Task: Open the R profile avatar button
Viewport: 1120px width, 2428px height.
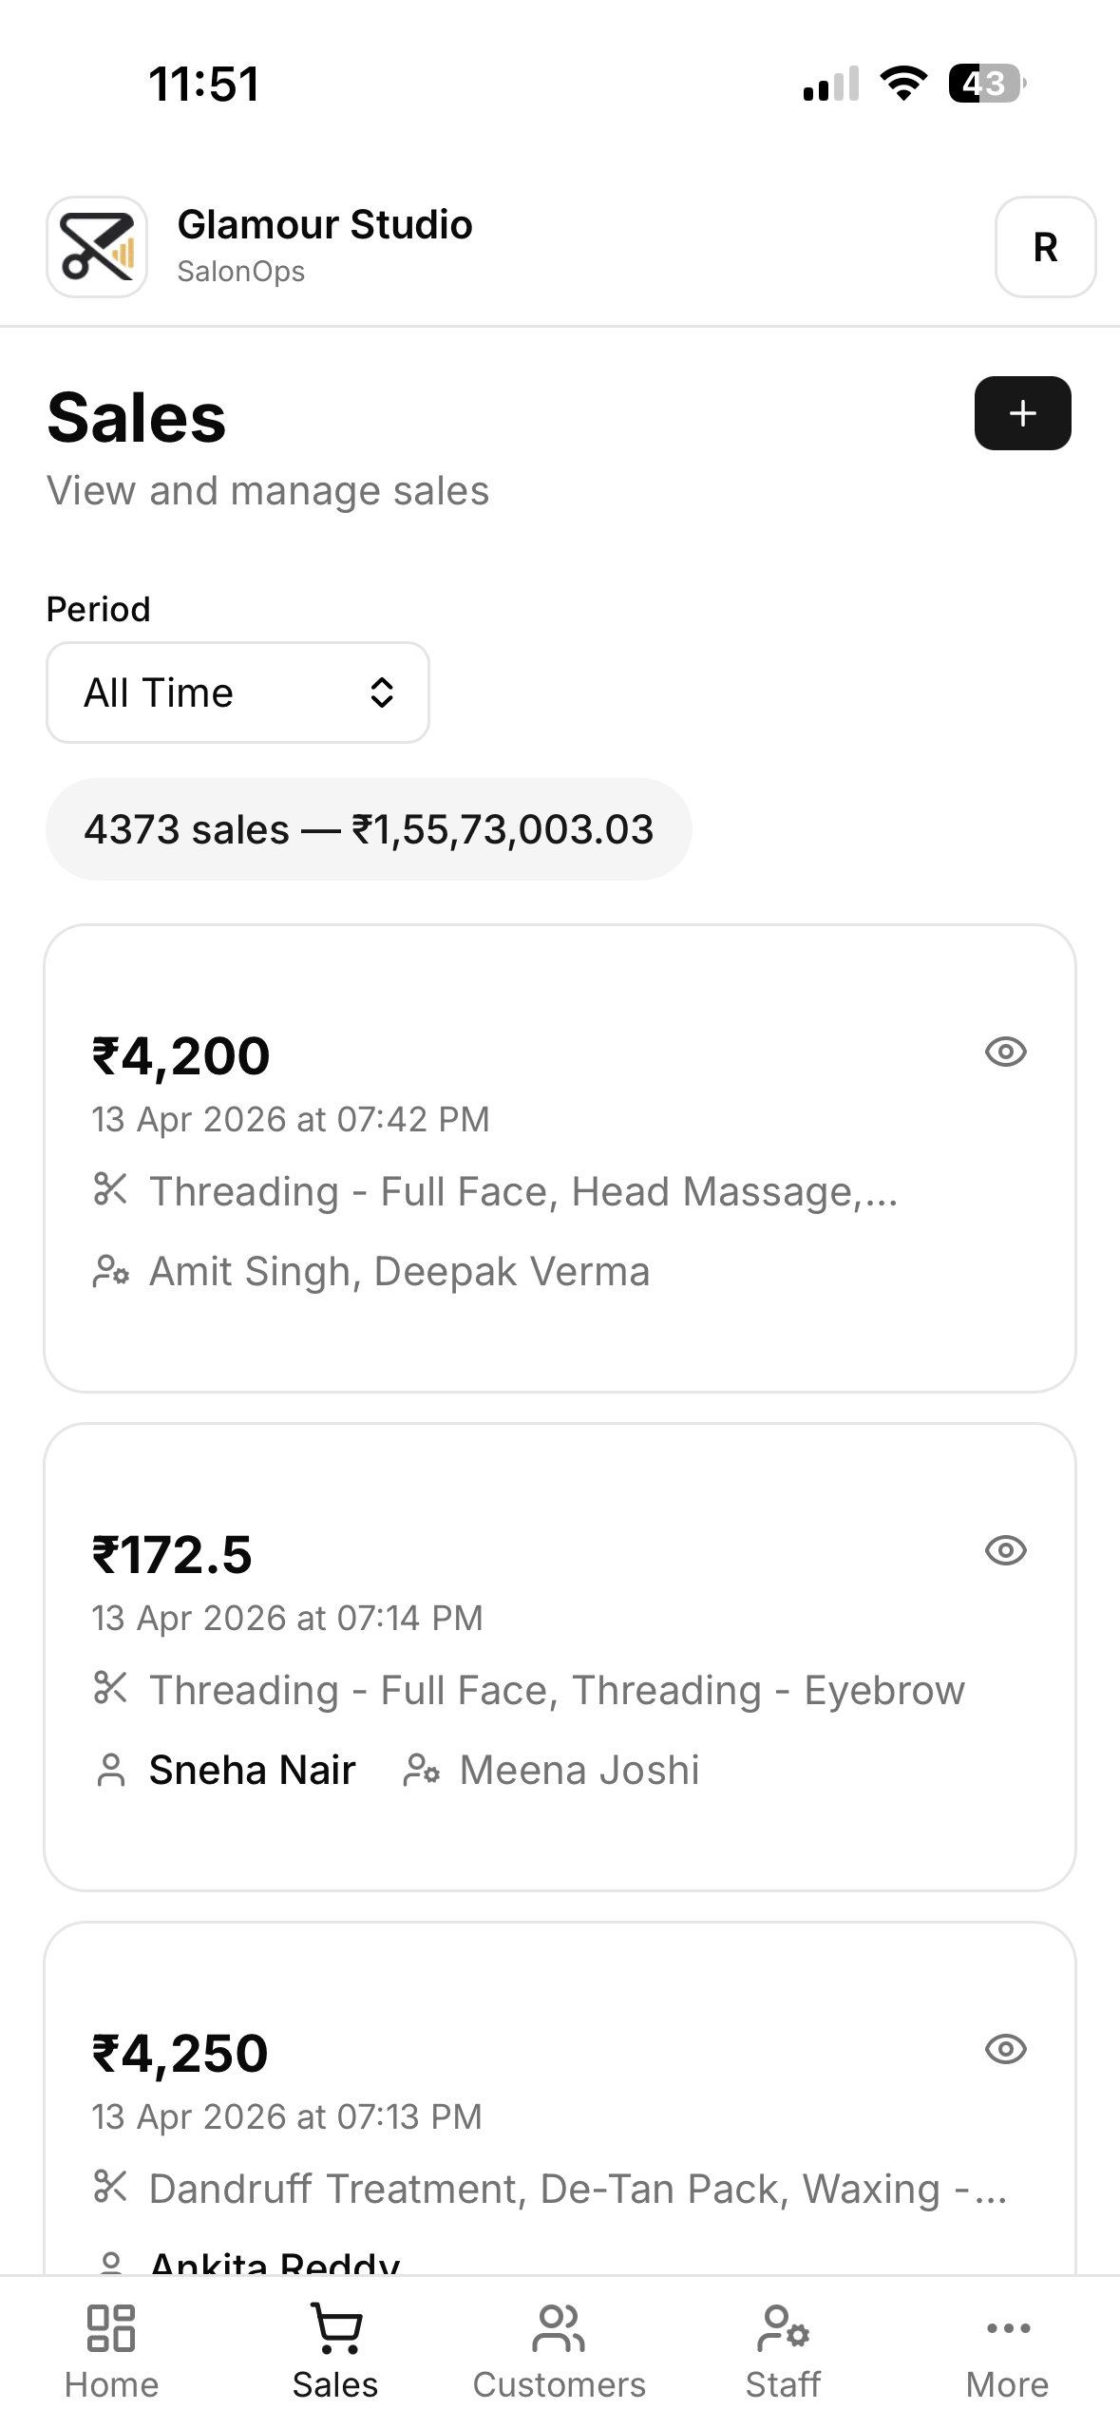Action: pos(1045,247)
